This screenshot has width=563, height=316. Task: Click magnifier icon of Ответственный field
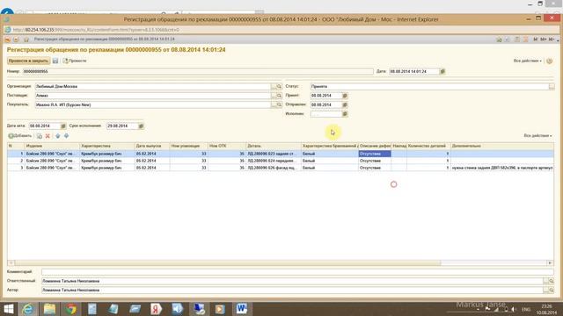[552, 281]
